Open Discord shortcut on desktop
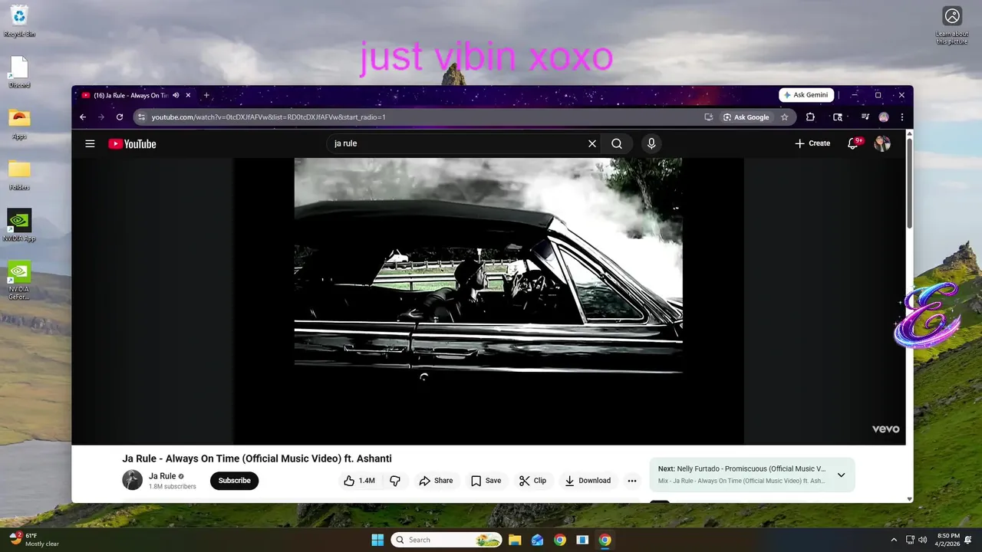The width and height of the screenshot is (982, 552). coord(19,73)
